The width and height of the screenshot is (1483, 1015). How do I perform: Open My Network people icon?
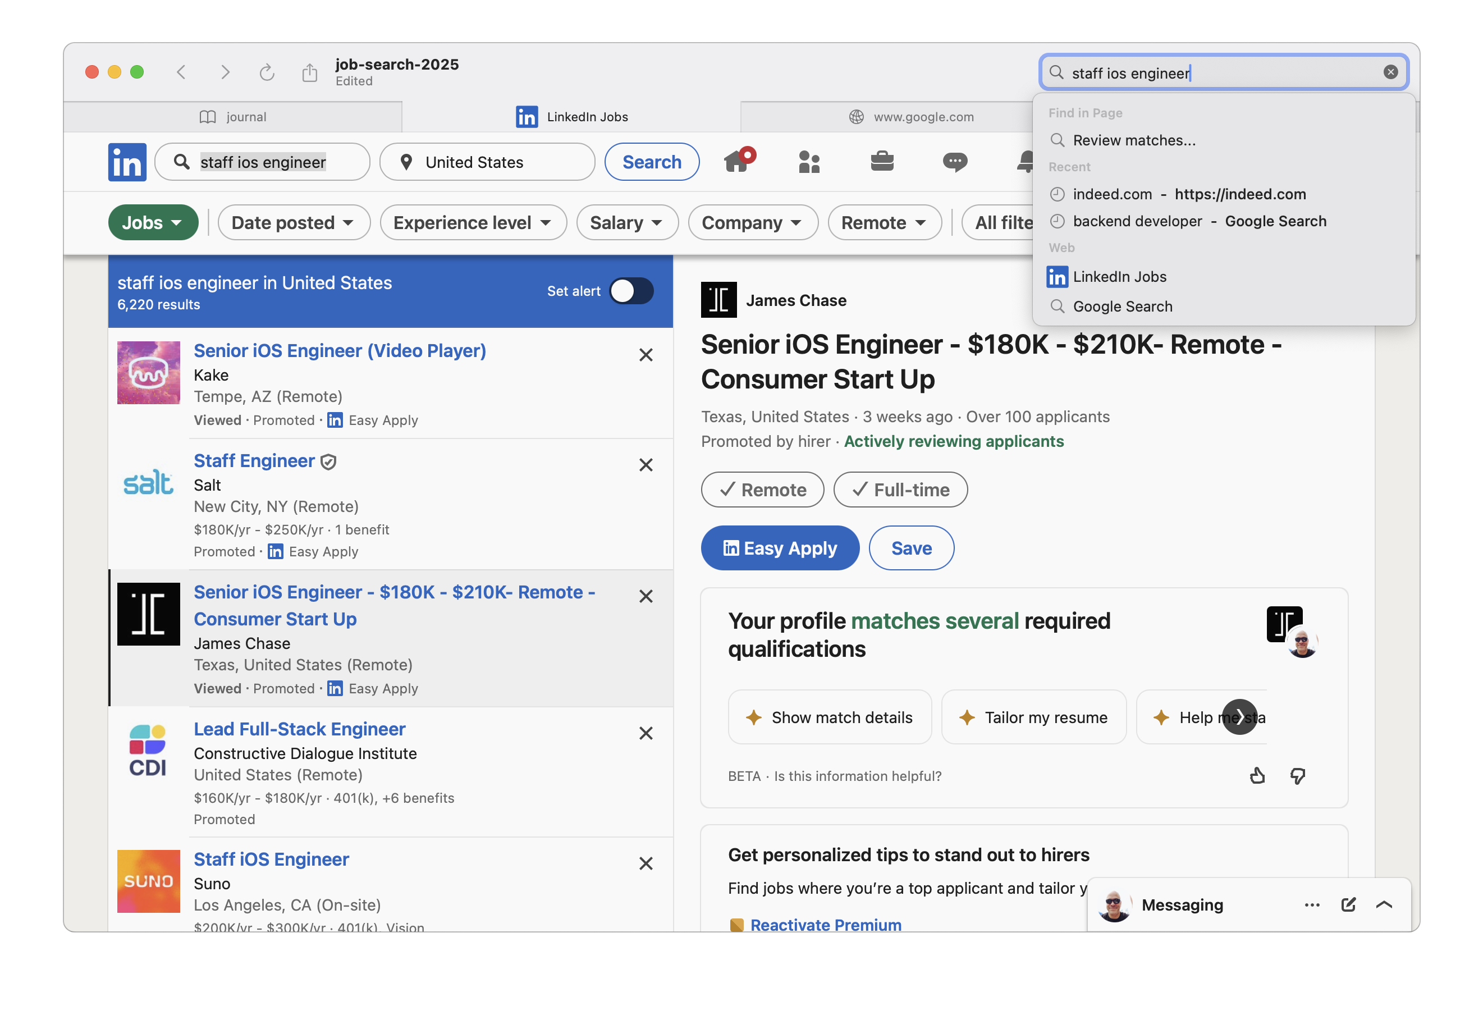tap(809, 162)
